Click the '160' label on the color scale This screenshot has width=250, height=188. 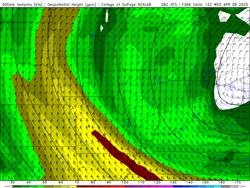pyautogui.click(x=222, y=182)
